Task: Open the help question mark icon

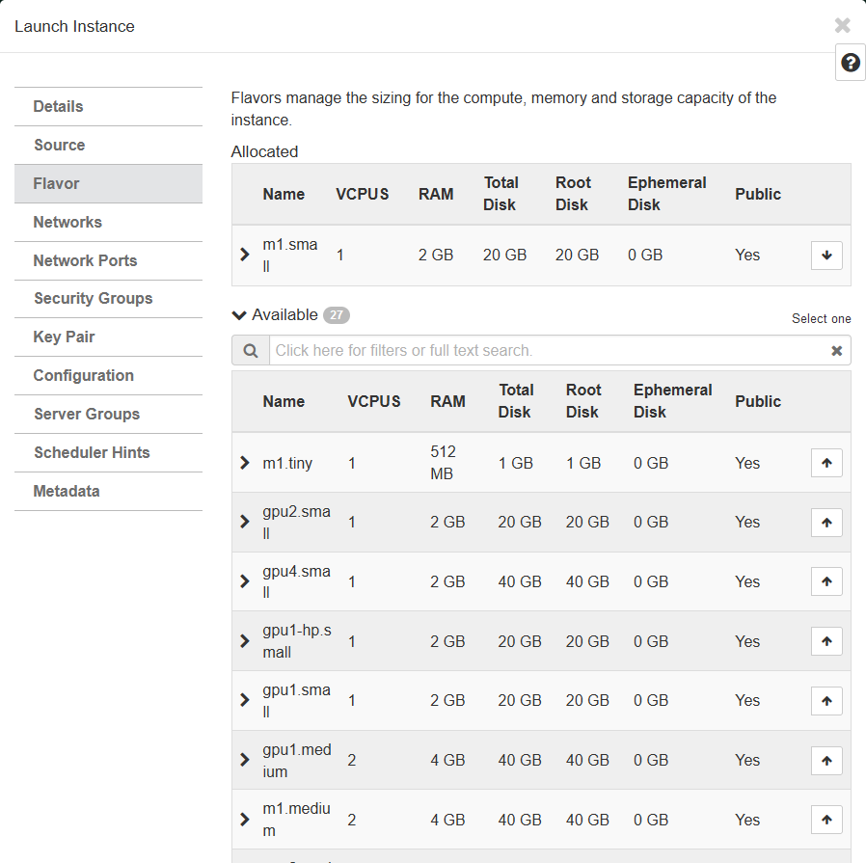Action: tap(850, 63)
